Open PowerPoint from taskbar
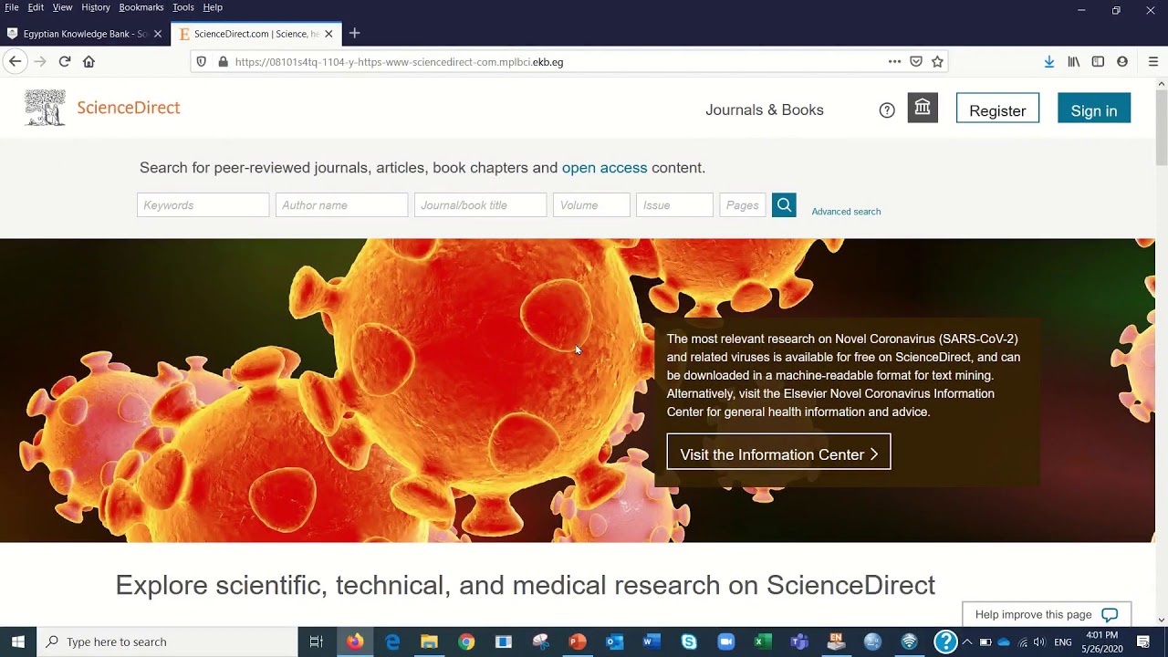The height and width of the screenshot is (657, 1168). (x=578, y=641)
